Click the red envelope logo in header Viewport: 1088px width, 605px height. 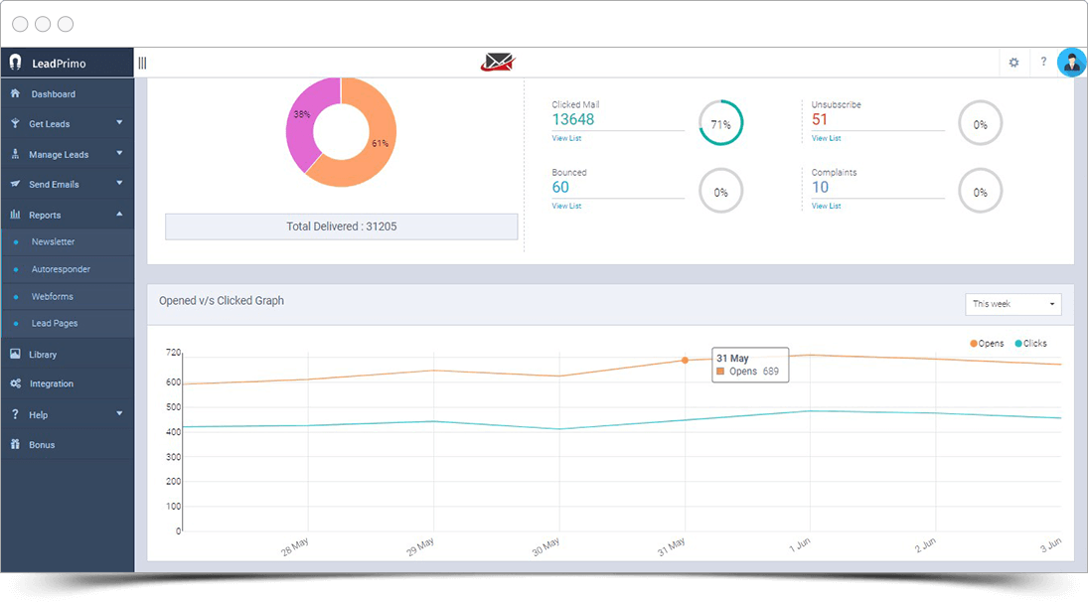(x=497, y=63)
